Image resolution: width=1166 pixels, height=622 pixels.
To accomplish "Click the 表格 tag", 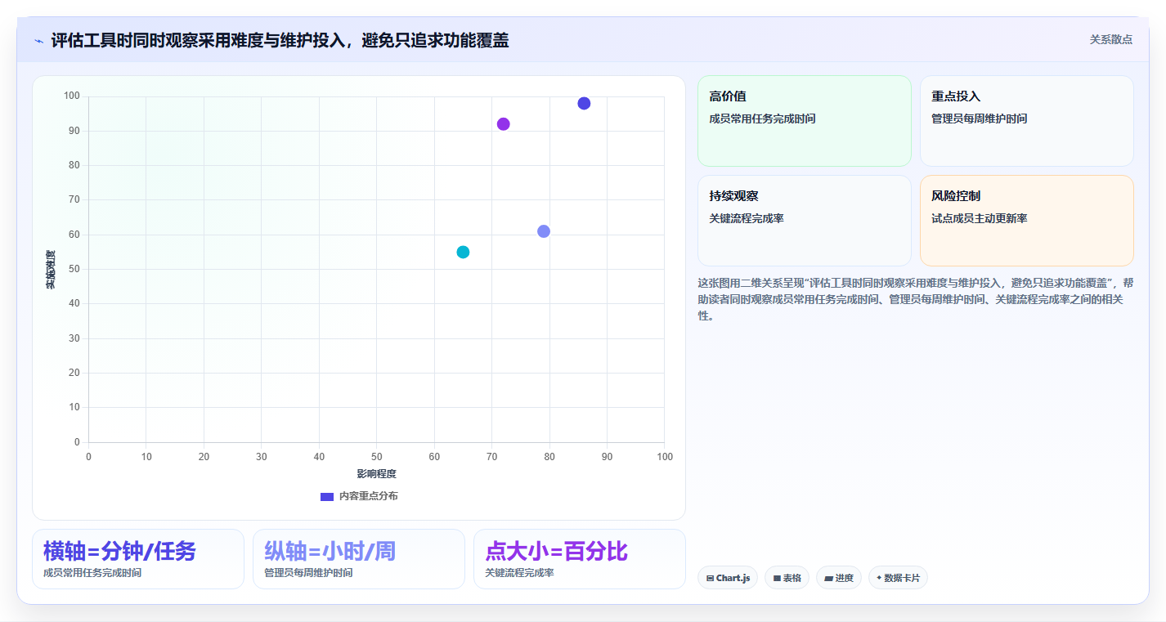I will 787,578.
